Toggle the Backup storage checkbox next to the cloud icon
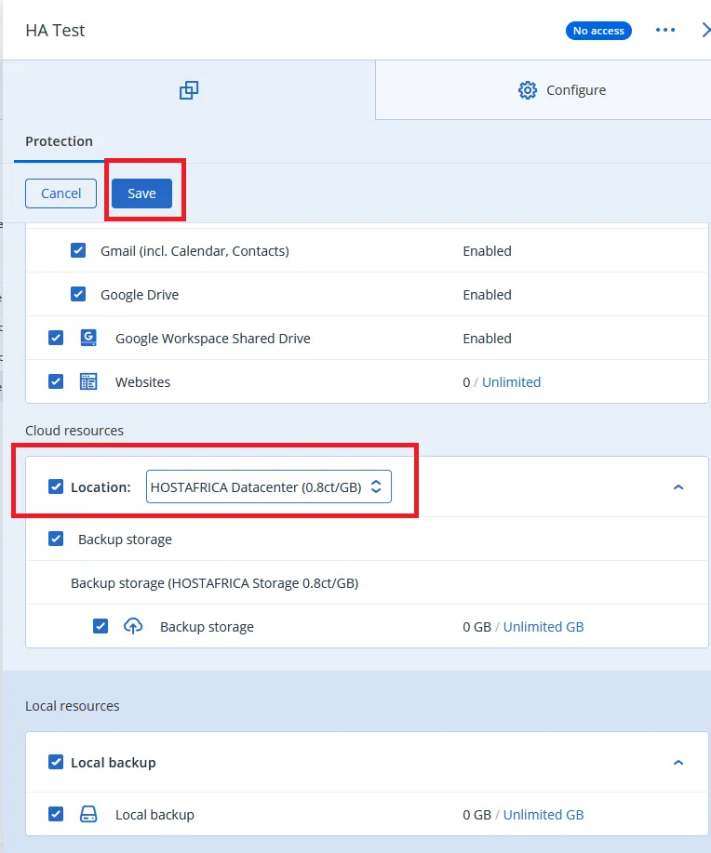The height and width of the screenshot is (853, 711). [101, 626]
